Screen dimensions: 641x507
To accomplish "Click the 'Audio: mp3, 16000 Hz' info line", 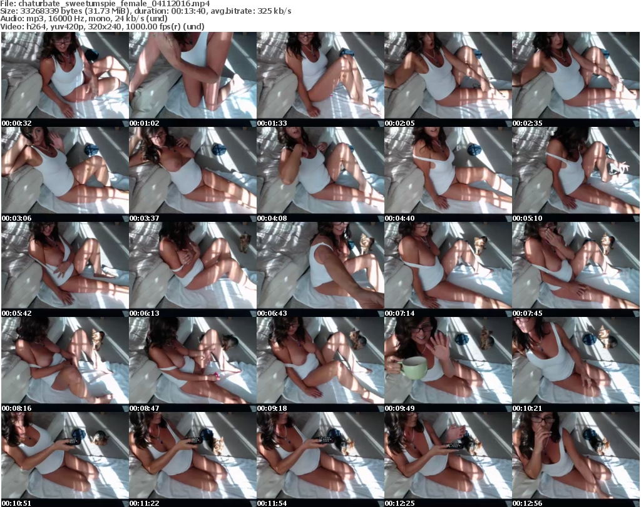I will [84, 19].
